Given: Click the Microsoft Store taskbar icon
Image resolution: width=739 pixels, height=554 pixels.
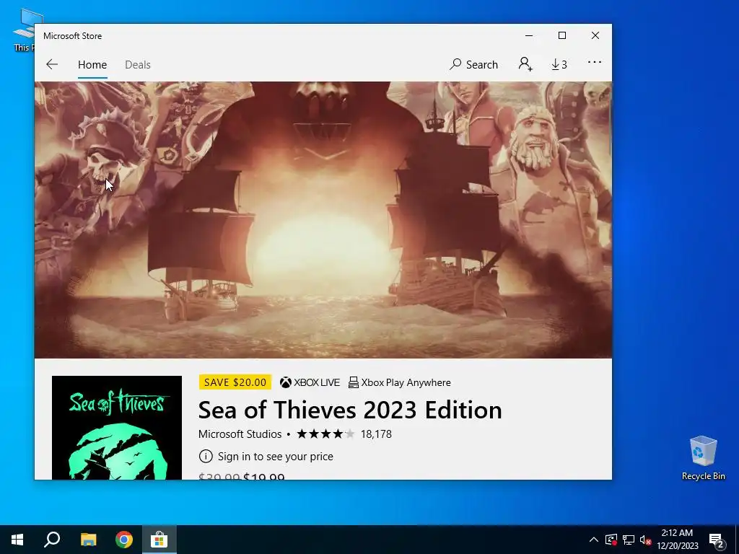Looking at the screenshot, I should click(x=159, y=540).
